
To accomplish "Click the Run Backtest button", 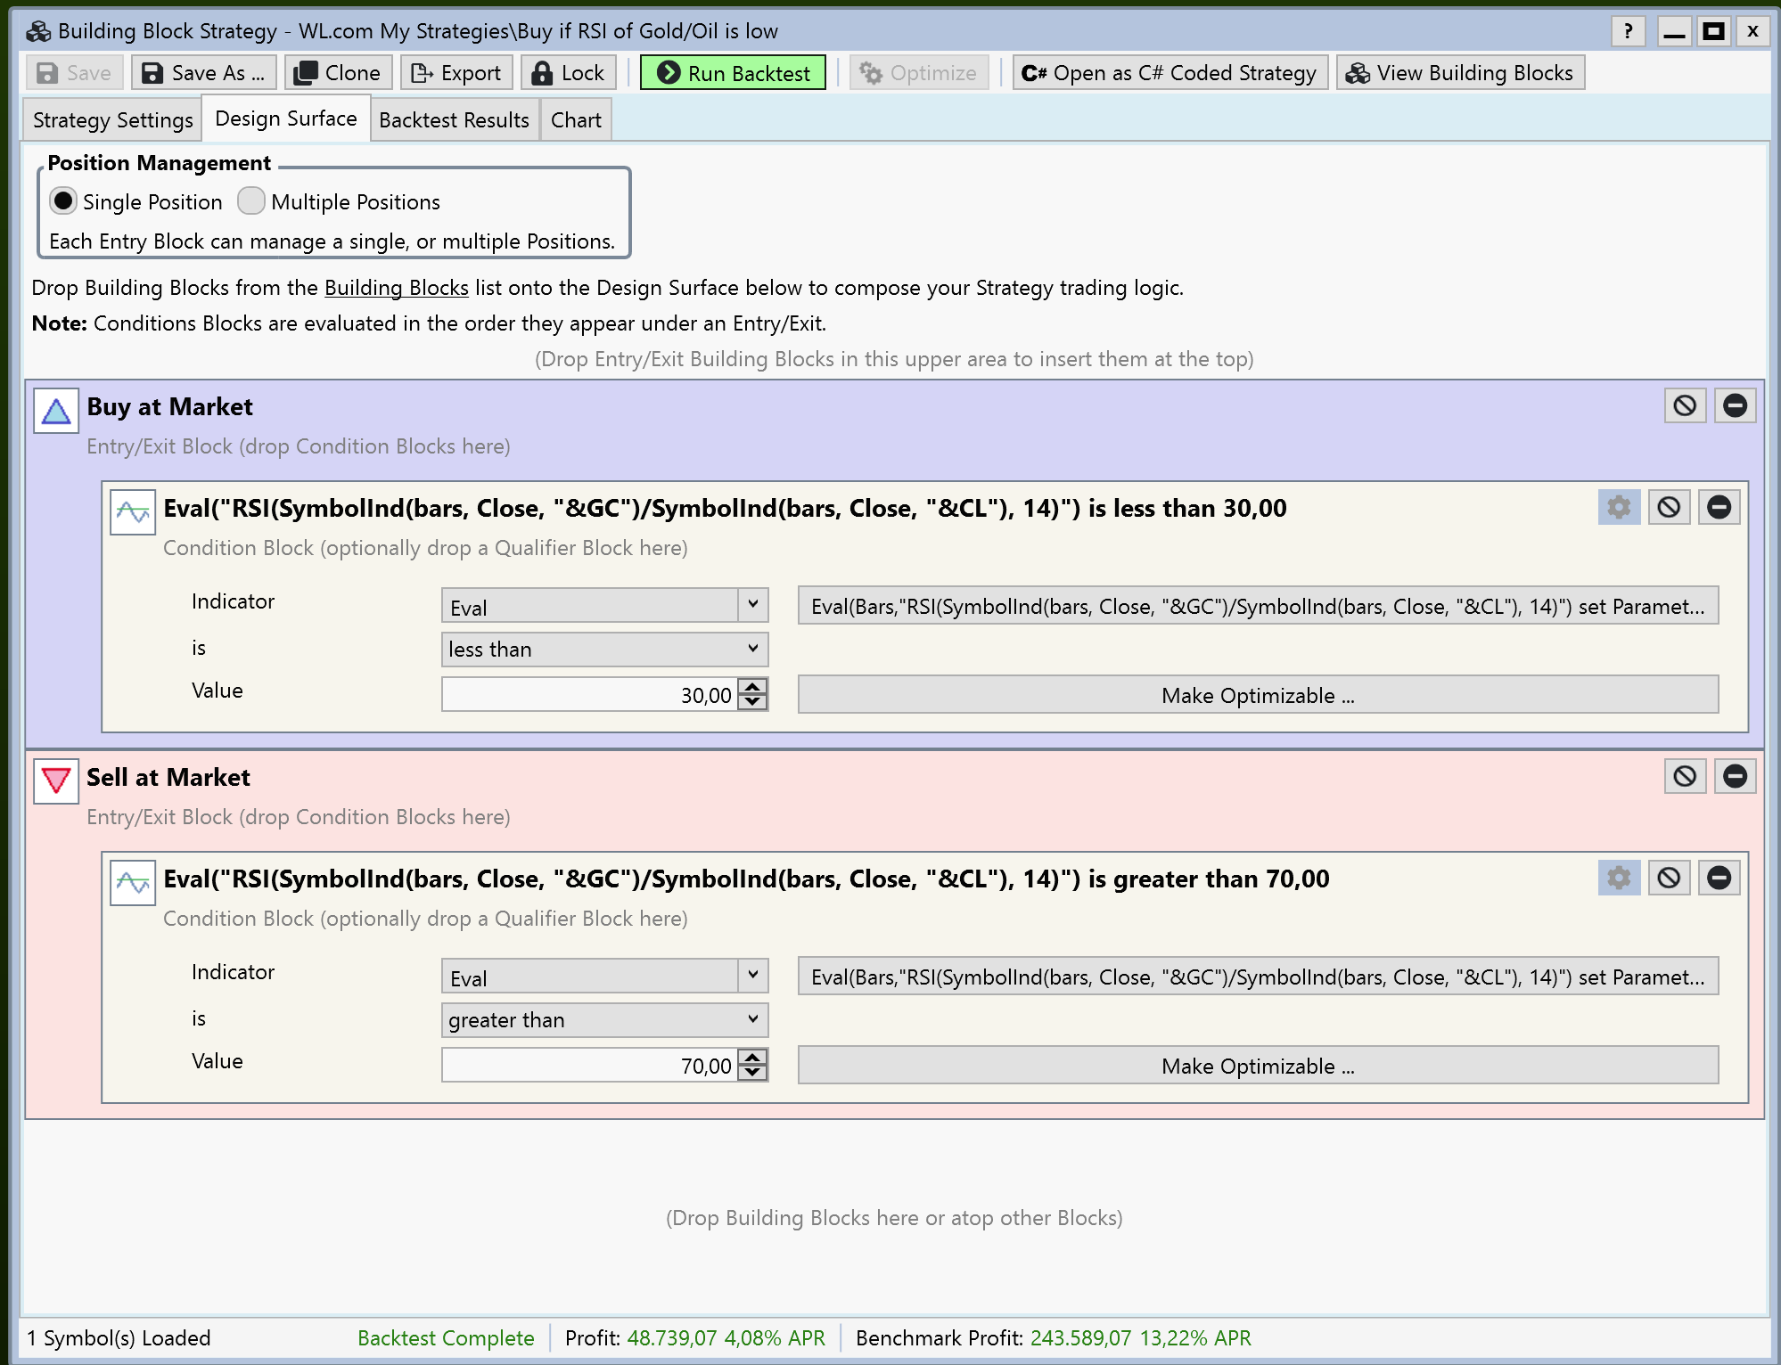I will click(733, 73).
